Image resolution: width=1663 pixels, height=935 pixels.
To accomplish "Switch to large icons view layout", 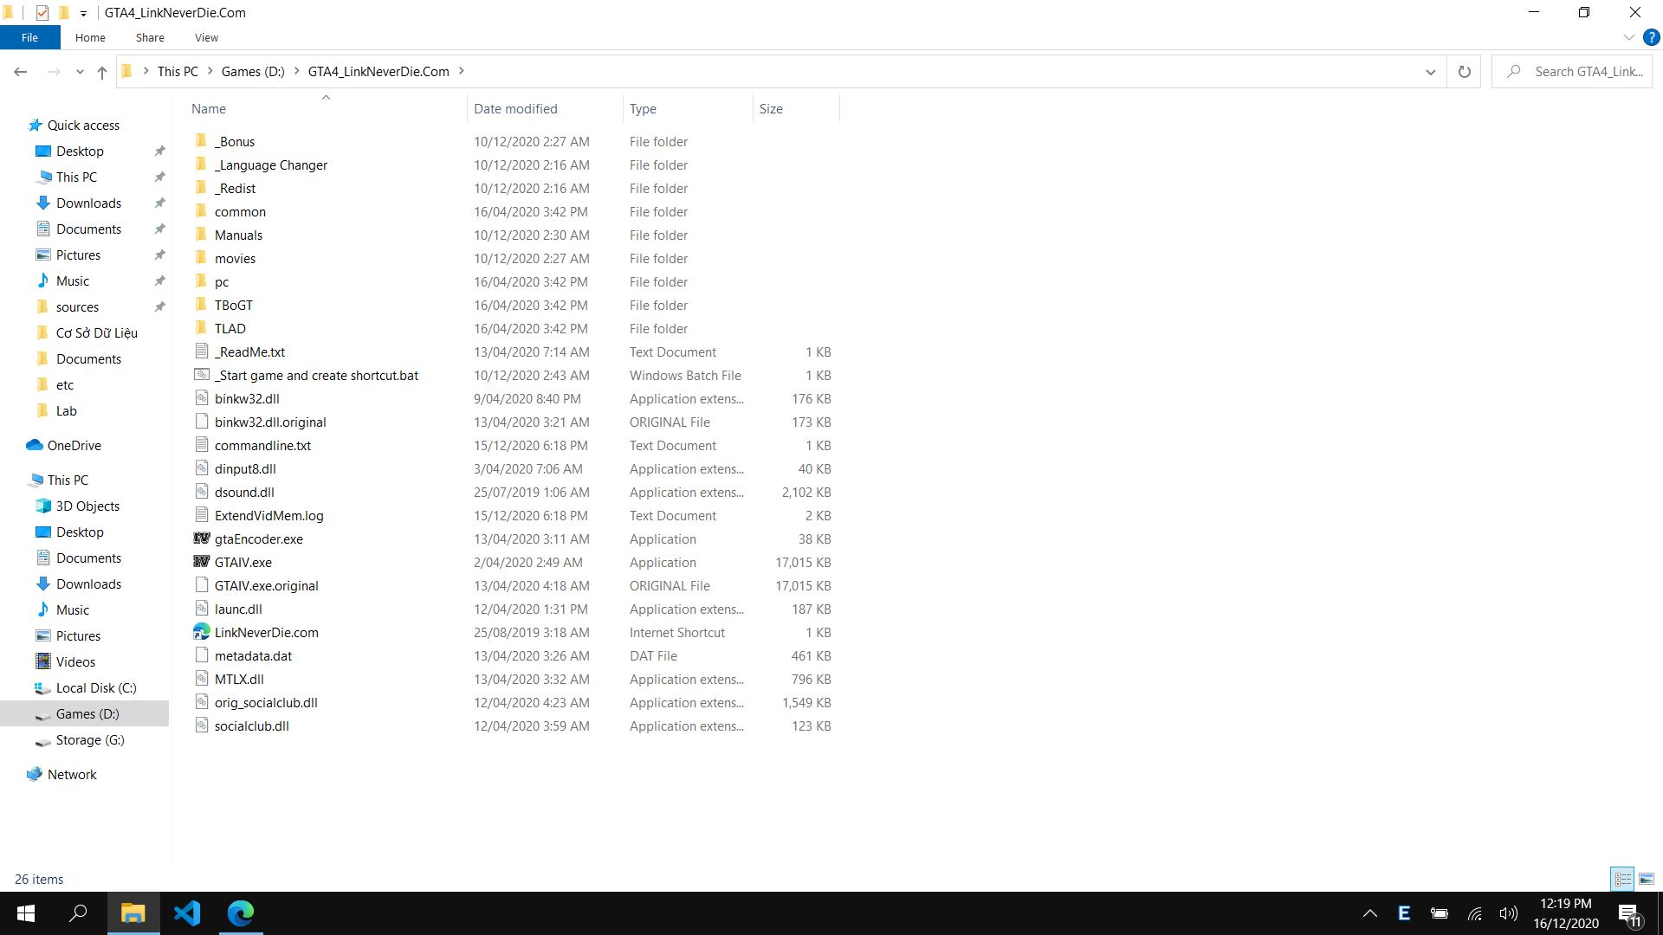I will (1647, 879).
